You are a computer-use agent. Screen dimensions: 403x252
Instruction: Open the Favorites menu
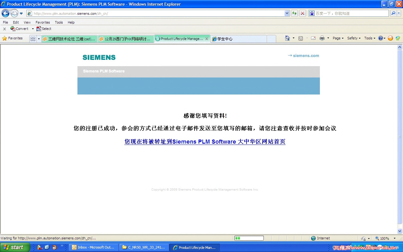pyautogui.click(x=43, y=22)
